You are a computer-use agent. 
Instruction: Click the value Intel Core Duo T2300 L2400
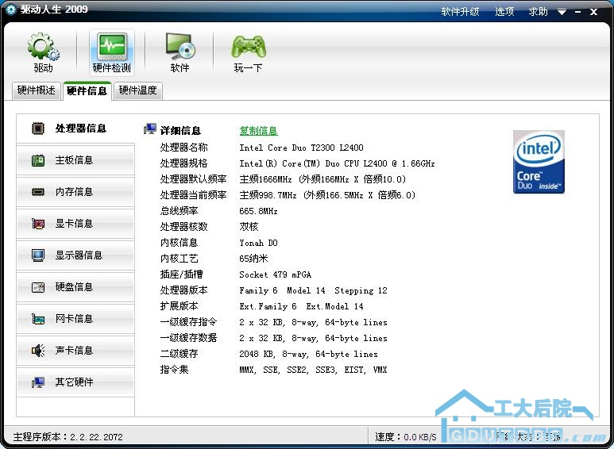[302, 148]
